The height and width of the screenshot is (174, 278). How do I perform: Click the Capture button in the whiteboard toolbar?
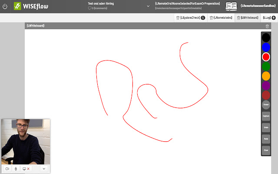(x=266, y=116)
